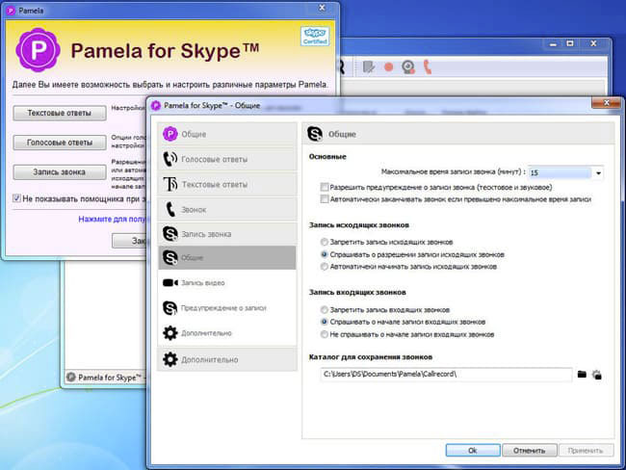This screenshot has height=470, width=626.
Task: Click the phone icon beside Голосовые ответы
Action: (x=170, y=159)
